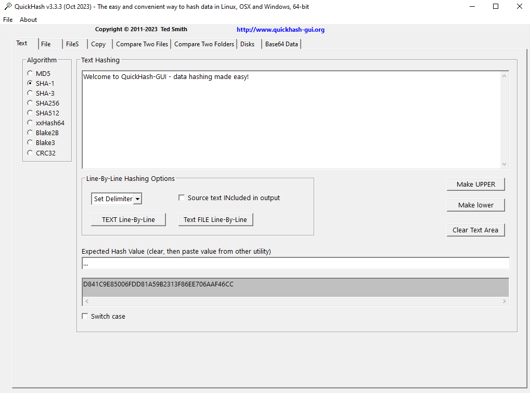Click hash output scrollbar right arrow
This screenshot has height=393, width=530.
click(505, 301)
